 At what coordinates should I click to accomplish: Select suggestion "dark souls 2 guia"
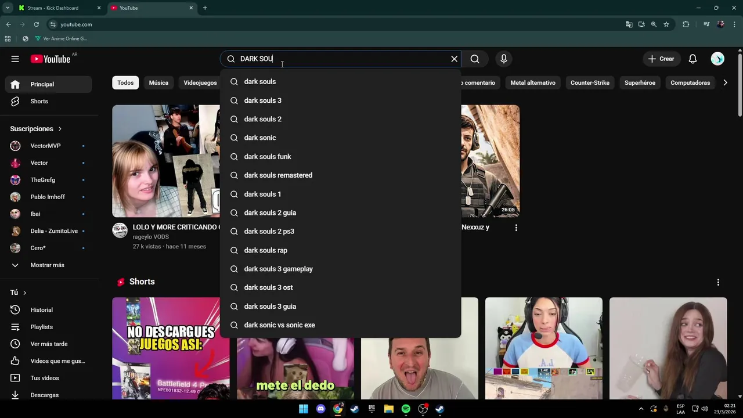tap(340, 212)
